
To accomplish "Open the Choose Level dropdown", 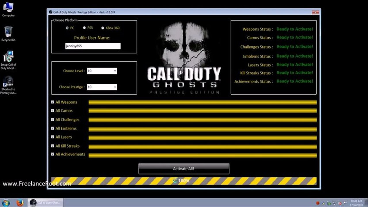I will [102, 71].
